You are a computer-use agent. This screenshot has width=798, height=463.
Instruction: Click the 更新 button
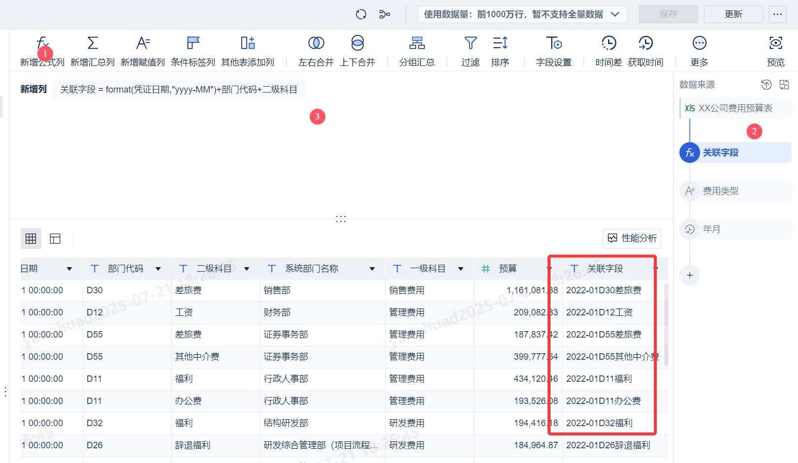733,14
